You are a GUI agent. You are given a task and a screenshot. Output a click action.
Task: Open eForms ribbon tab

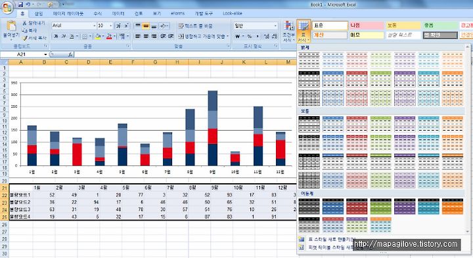pyautogui.click(x=177, y=14)
